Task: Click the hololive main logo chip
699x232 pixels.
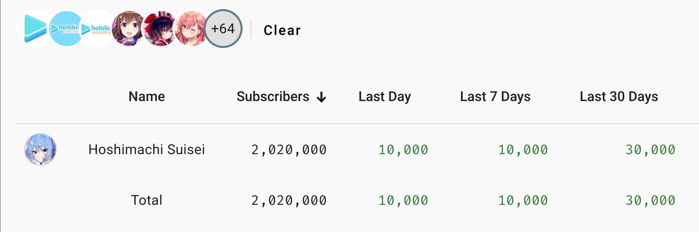Action: pos(35,29)
